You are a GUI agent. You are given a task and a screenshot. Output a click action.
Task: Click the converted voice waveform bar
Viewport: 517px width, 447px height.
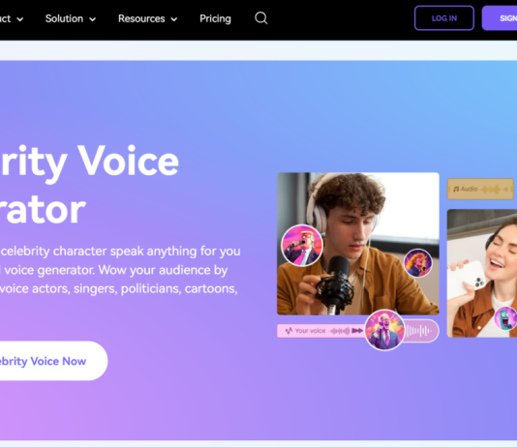click(x=419, y=331)
